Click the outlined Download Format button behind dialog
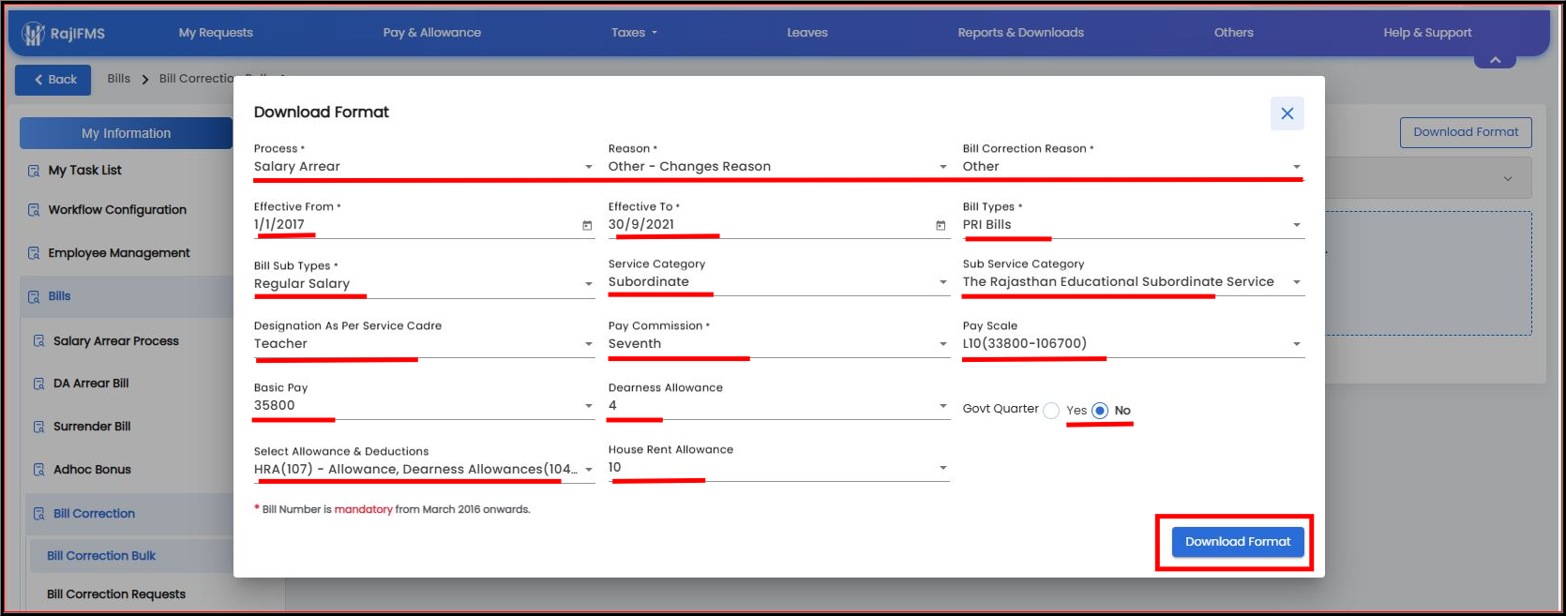 pos(1466,132)
